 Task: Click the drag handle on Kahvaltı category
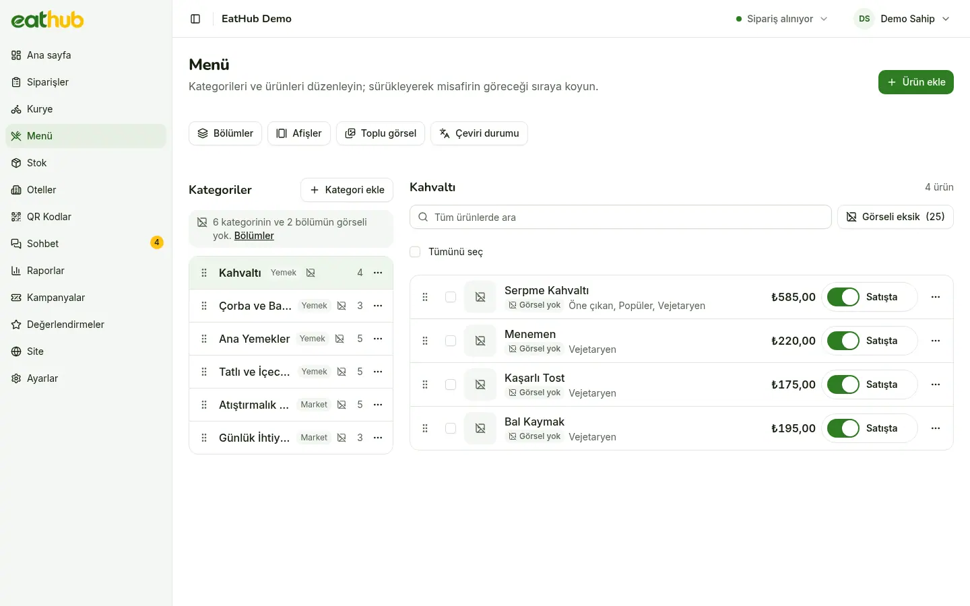[204, 273]
